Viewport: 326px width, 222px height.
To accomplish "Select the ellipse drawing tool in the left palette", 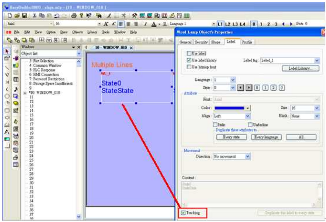I will (x=7, y=96).
